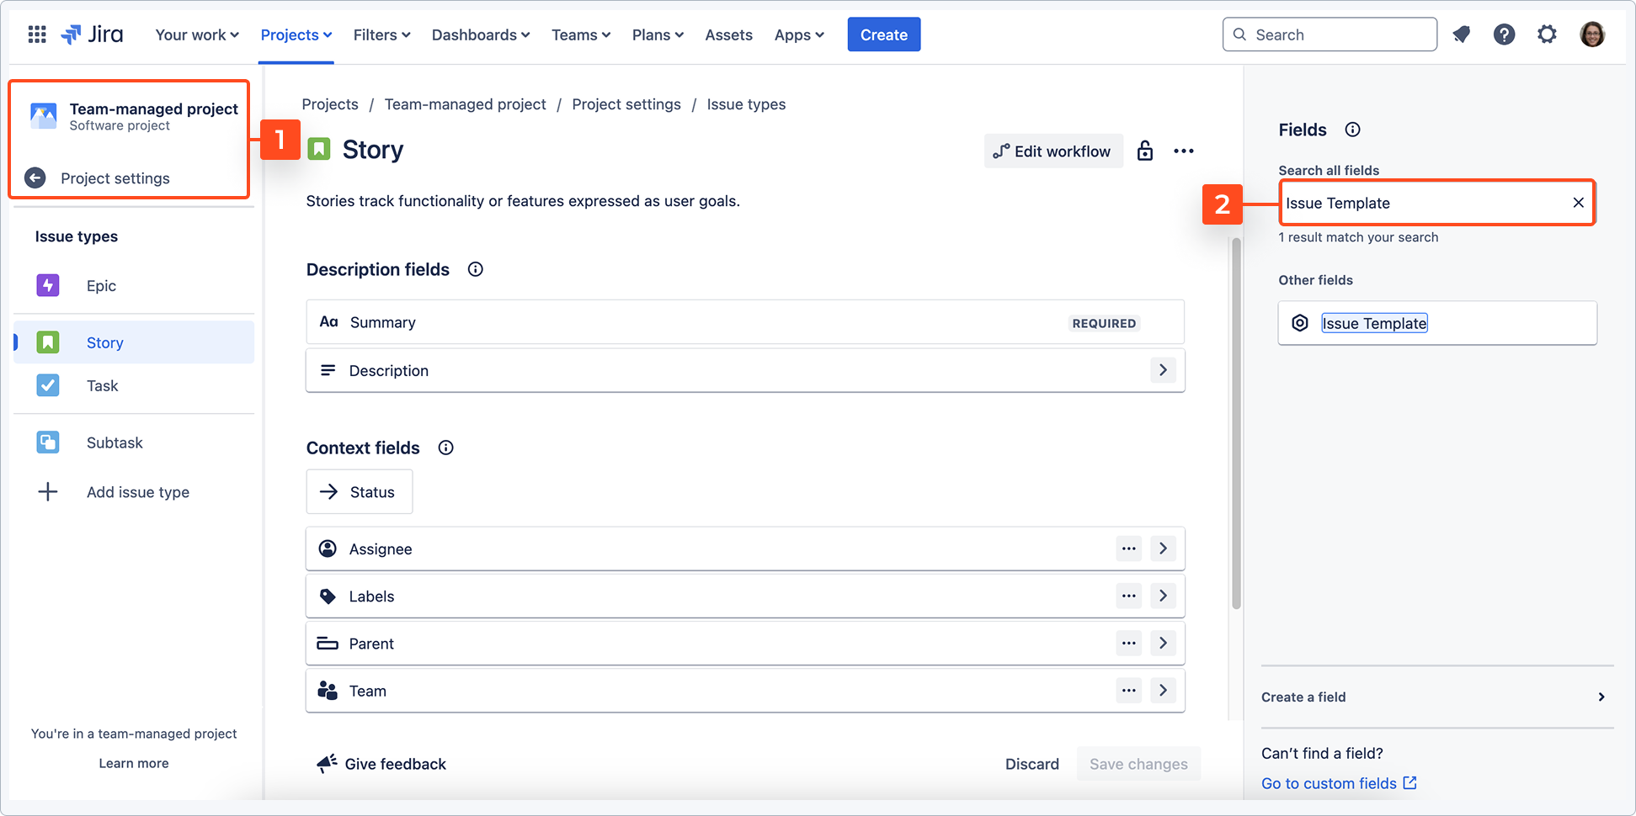Click the Epic lightning icon
Viewport: 1636px width, 816px height.
pyautogui.click(x=48, y=285)
